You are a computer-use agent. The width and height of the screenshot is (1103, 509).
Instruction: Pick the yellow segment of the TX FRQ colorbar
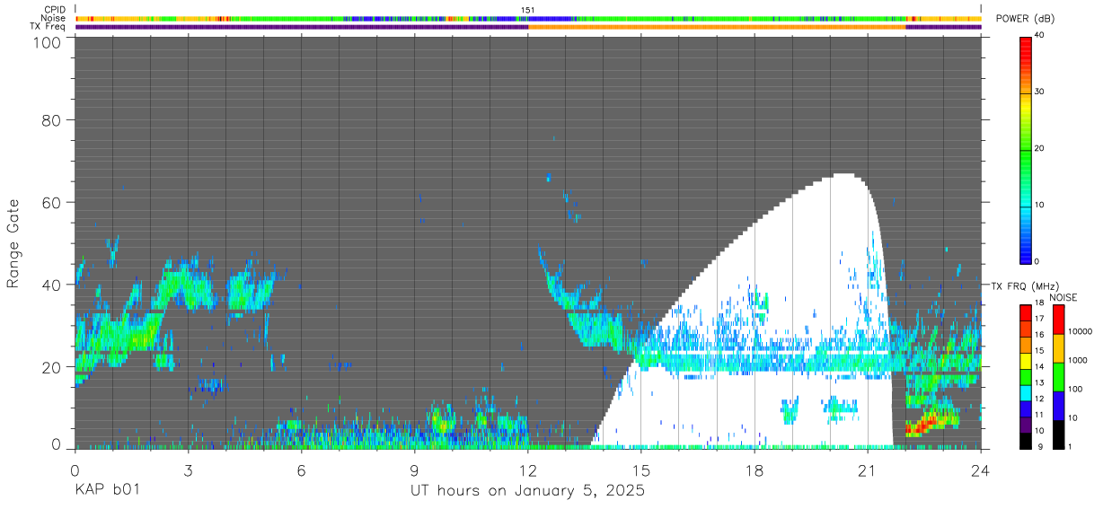click(1026, 360)
